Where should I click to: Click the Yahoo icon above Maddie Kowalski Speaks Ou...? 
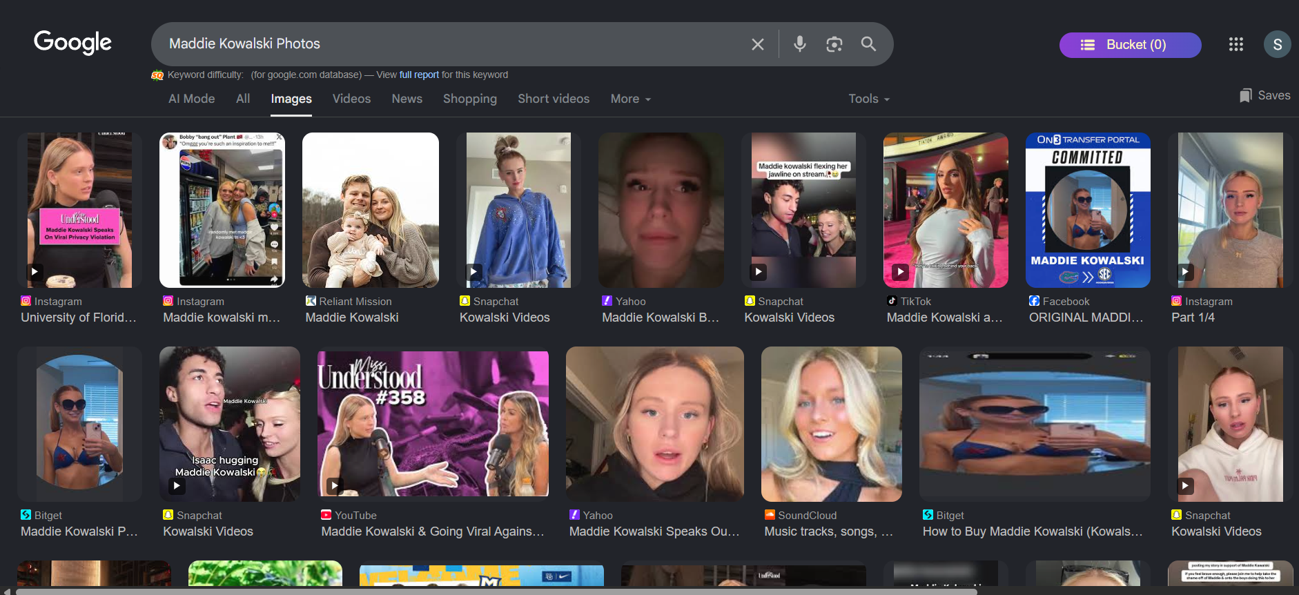pos(574,515)
